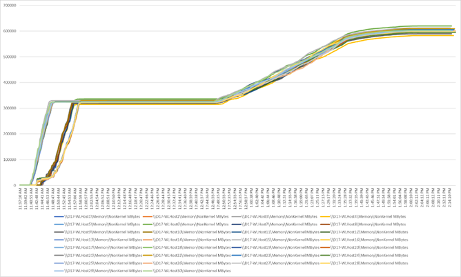Pick the D17-WLHost18 legend entry
The height and width of the screenshot is (277, 461).
[187, 247]
